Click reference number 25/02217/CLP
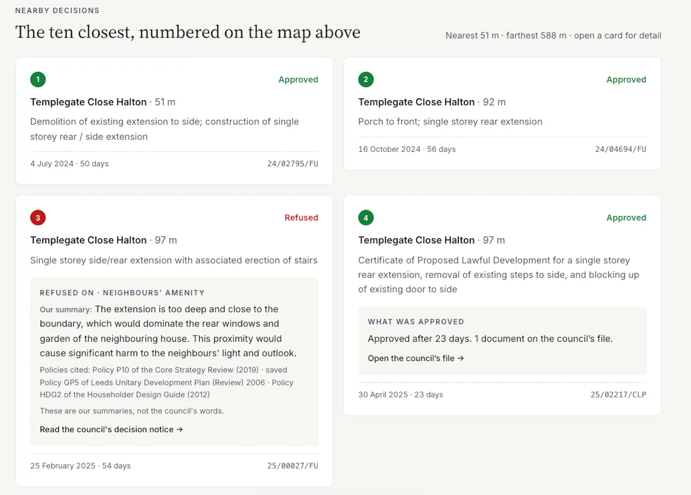The width and height of the screenshot is (691, 495). [x=618, y=394]
